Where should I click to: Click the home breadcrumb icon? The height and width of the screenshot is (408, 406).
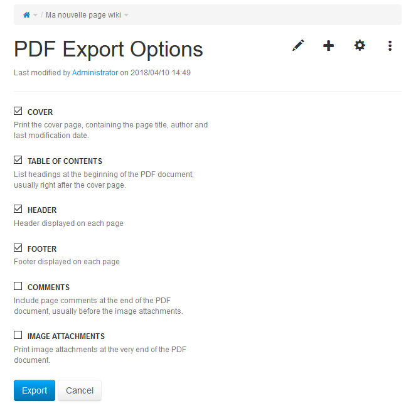point(26,15)
